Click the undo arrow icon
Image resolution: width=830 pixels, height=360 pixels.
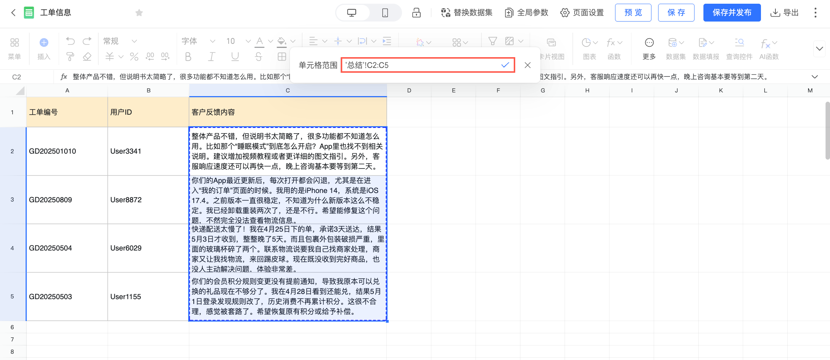[x=70, y=41]
